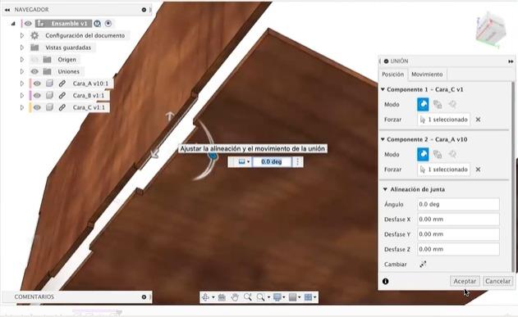Click the component cube icon of Cara_C
Image resolution: width=518 pixels, height=317 pixels.
pyautogui.click(x=49, y=107)
